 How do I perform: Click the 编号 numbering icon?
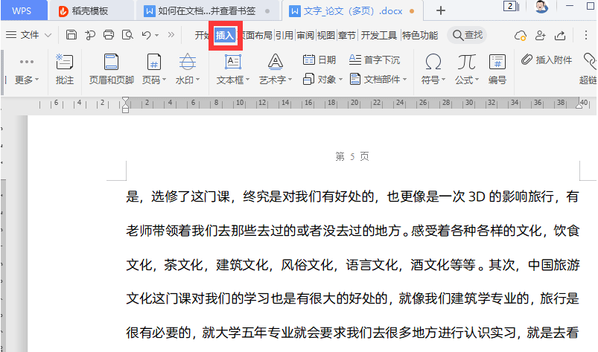point(497,68)
